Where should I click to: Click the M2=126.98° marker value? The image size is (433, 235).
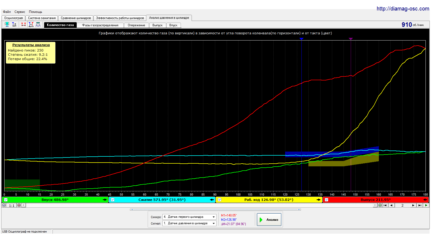pyautogui.click(x=229, y=220)
